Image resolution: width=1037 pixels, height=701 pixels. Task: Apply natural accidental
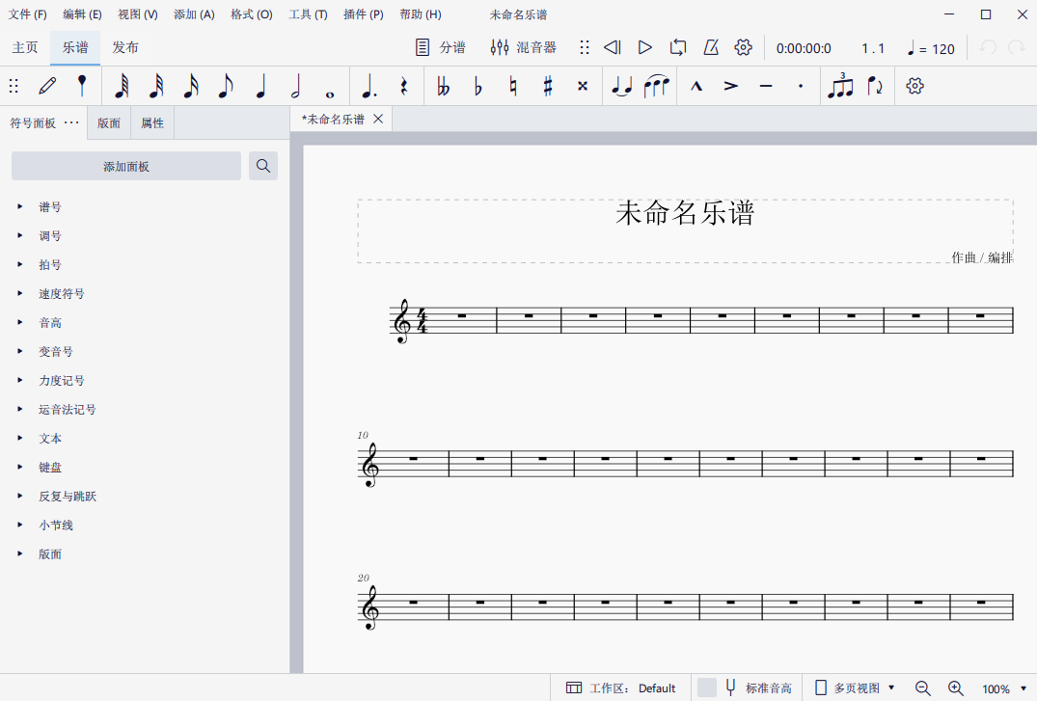coord(513,86)
